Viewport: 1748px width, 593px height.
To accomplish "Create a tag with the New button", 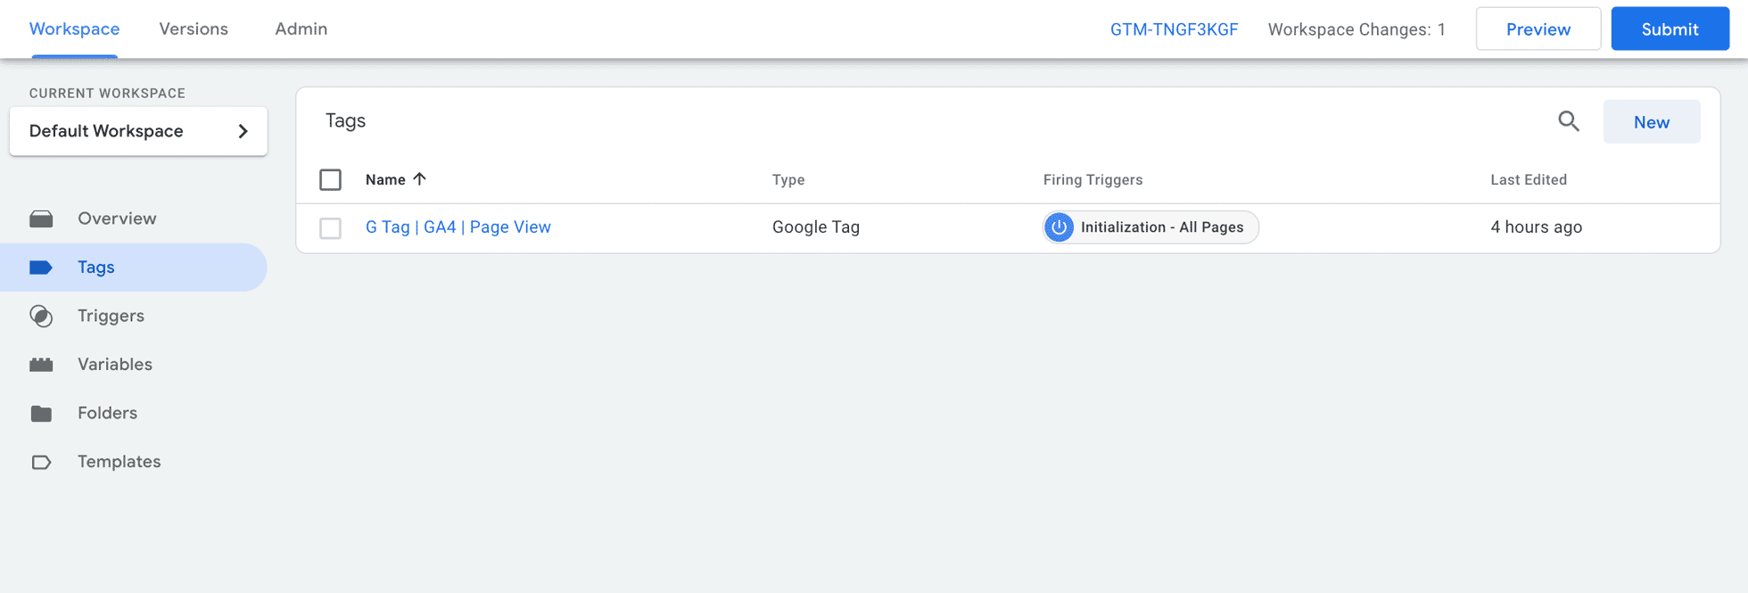I will click(1652, 122).
